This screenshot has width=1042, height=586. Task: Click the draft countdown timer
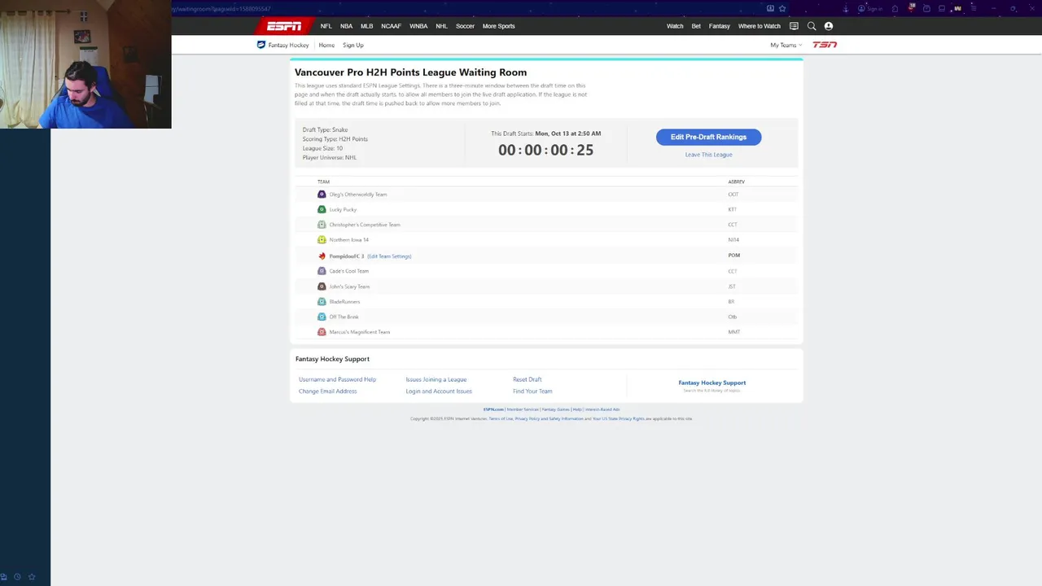pos(545,150)
